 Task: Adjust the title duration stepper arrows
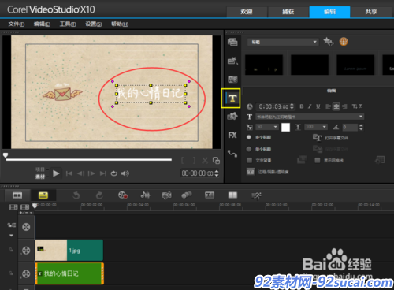[x=292, y=106]
